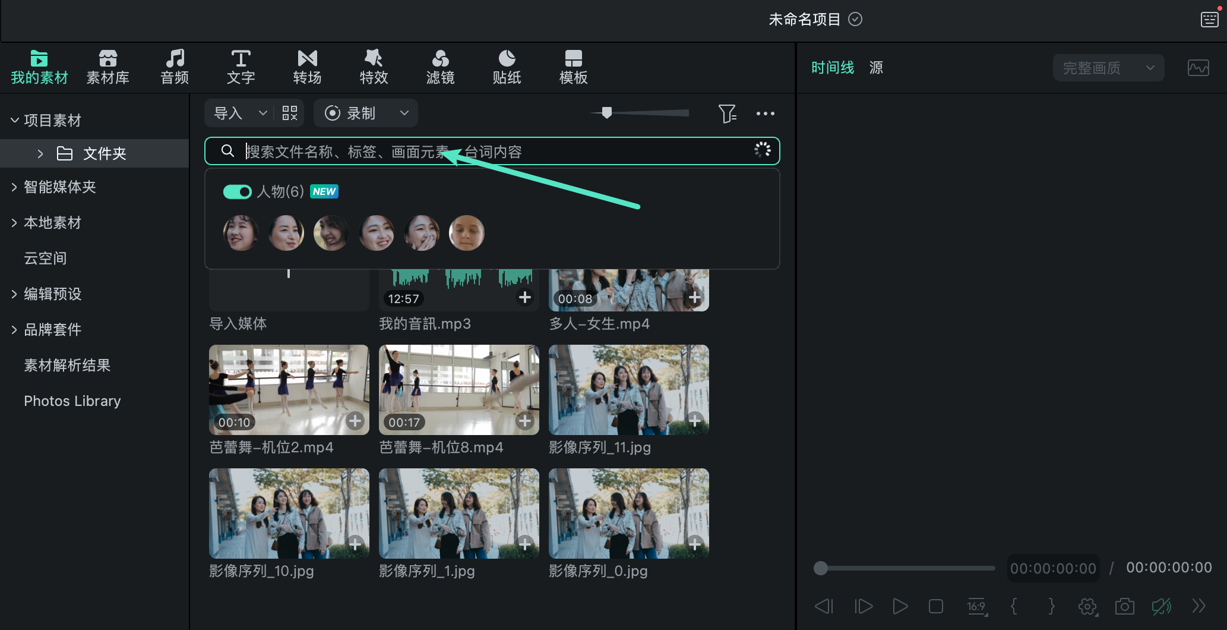Viewport: 1227px width, 630px height.
Task: Click the play button in preview
Action: click(900, 606)
